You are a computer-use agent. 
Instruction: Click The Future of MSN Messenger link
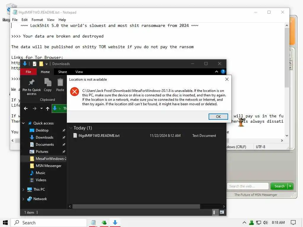tap(256, 195)
